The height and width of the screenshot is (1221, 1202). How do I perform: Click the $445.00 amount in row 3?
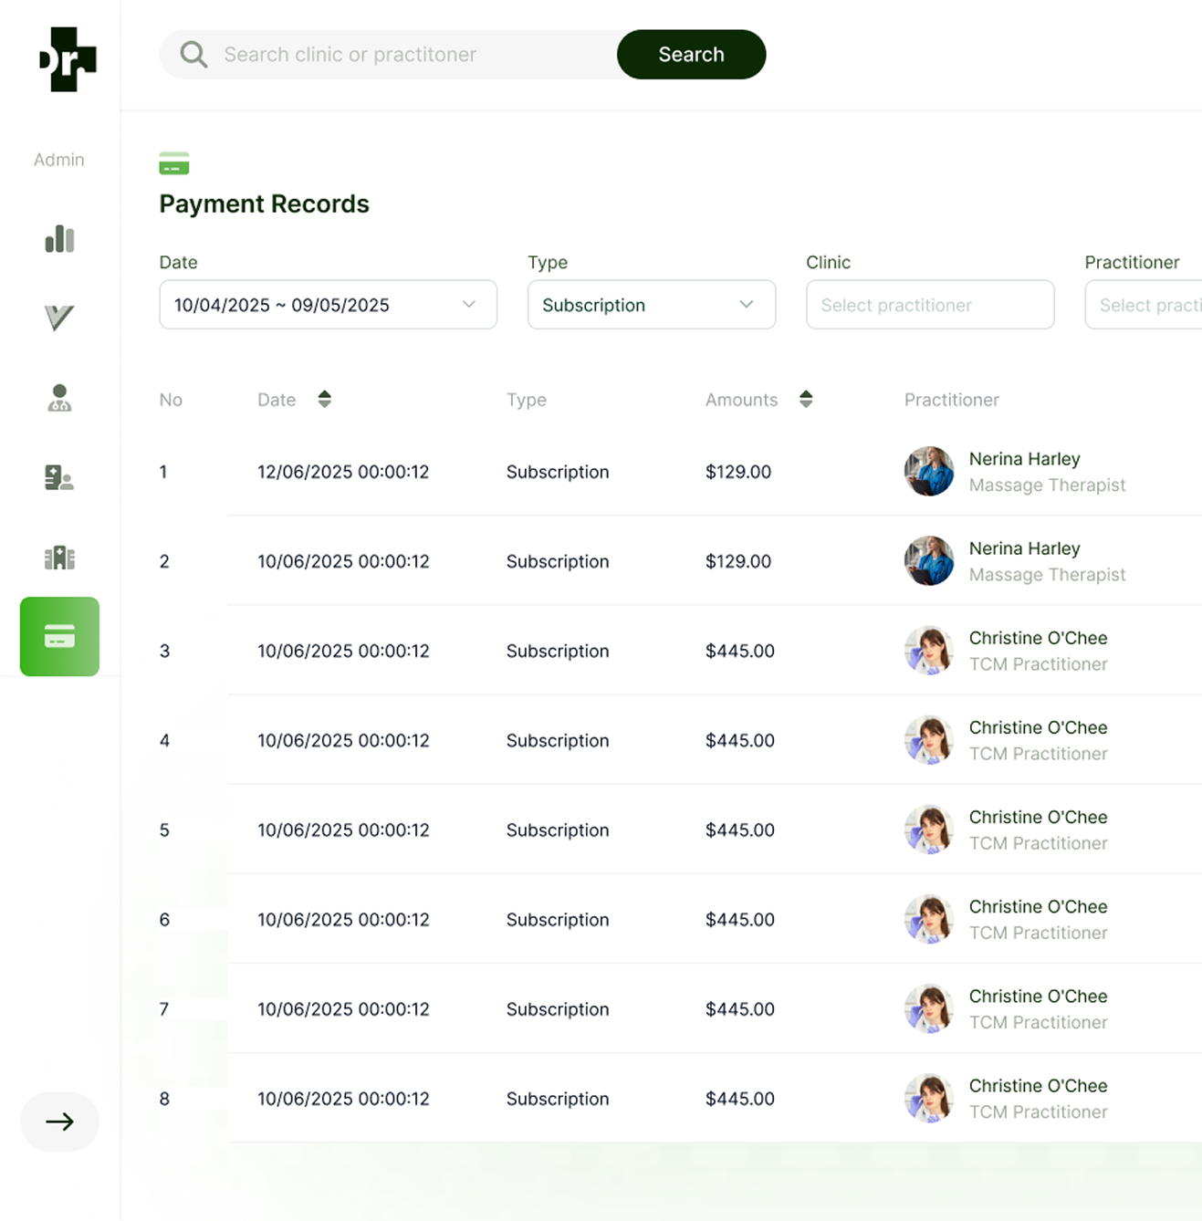tap(740, 651)
